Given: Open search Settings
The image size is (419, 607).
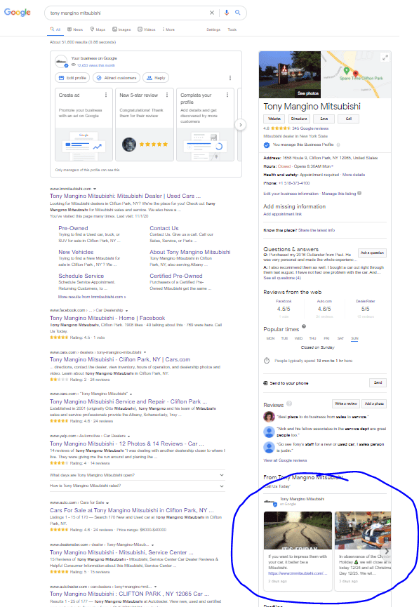Looking at the screenshot, I should tap(213, 29).
